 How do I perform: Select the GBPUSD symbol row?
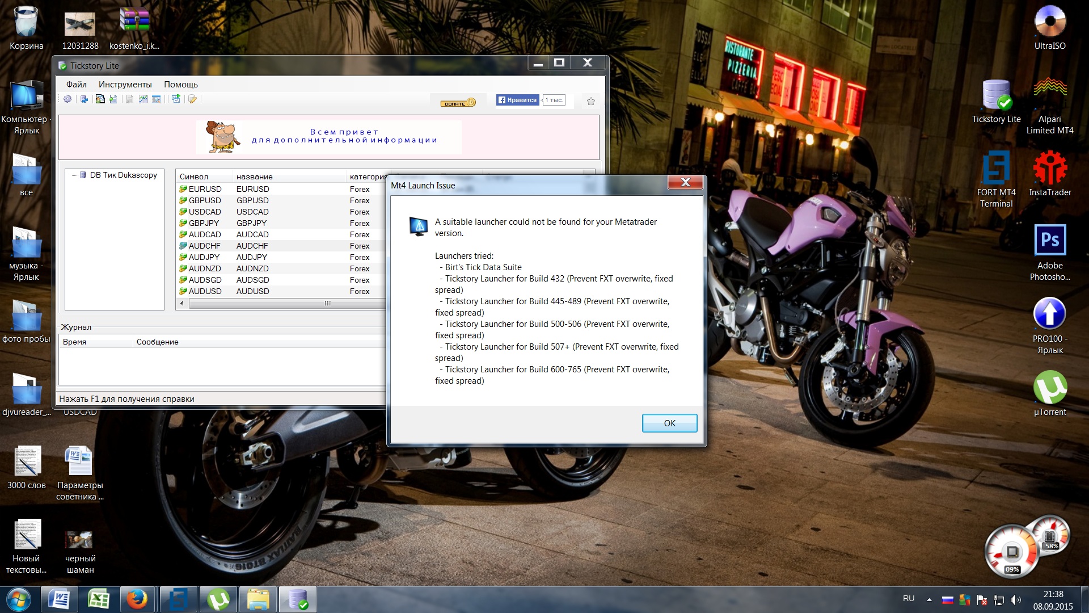click(281, 200)
